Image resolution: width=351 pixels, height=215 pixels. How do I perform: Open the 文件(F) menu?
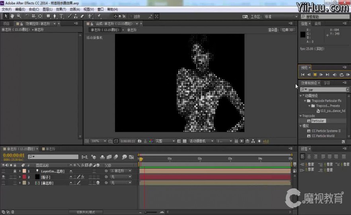[x=6, y=10]
